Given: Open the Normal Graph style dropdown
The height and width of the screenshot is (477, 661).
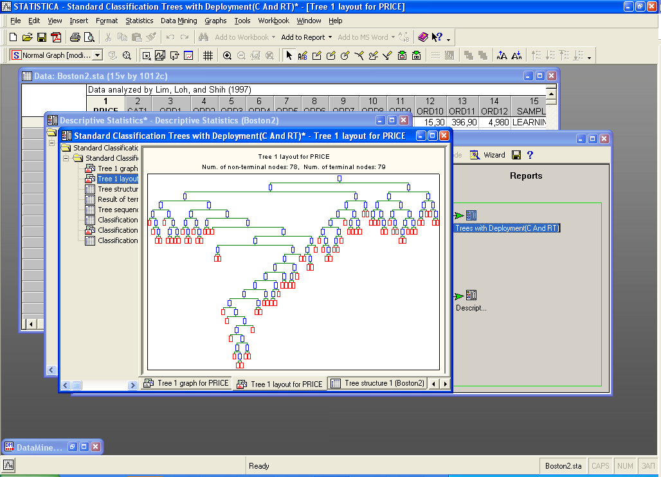Looking at the screenshot, I should coord(98,56).
